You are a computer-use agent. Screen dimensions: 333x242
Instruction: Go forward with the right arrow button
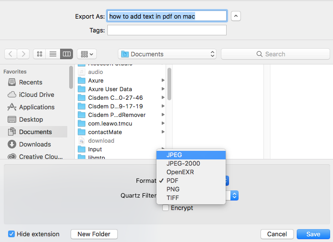[23, 54]
